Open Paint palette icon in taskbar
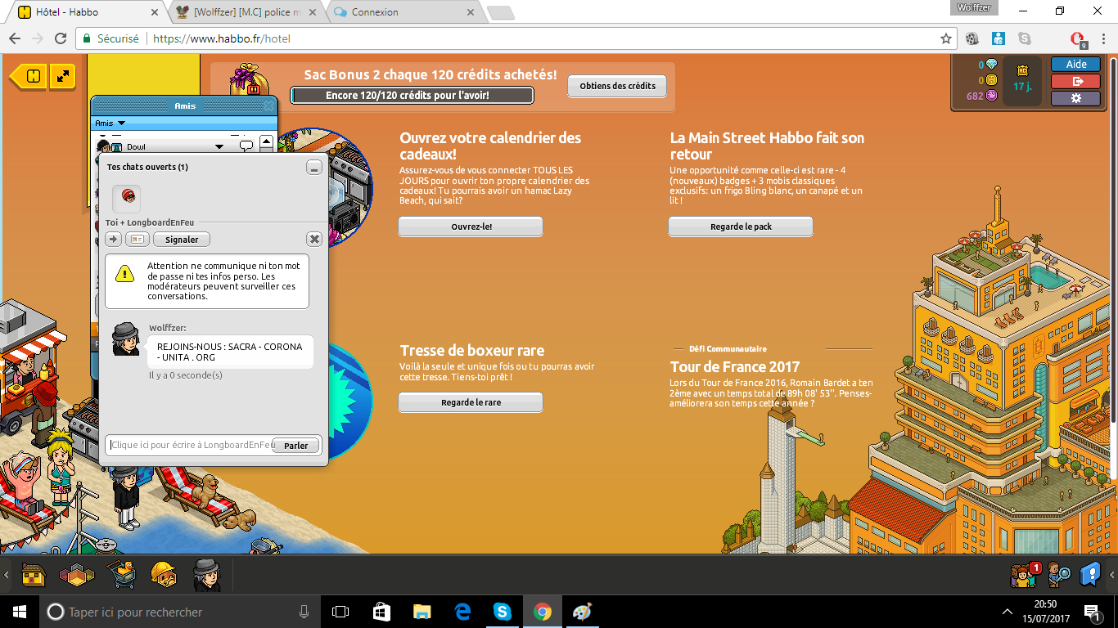 pos(582,611)
